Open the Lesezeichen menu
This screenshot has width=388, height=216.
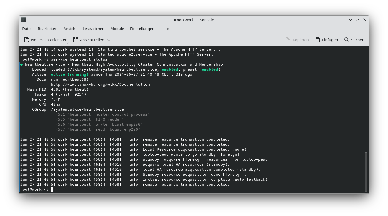[93, 29]
